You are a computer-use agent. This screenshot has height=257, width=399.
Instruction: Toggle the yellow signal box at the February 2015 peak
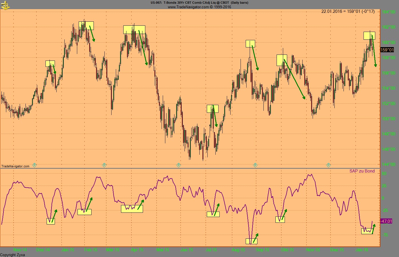click(x=86, y=26)
